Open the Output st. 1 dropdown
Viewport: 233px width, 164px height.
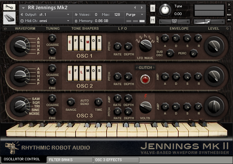pos(45,15)
